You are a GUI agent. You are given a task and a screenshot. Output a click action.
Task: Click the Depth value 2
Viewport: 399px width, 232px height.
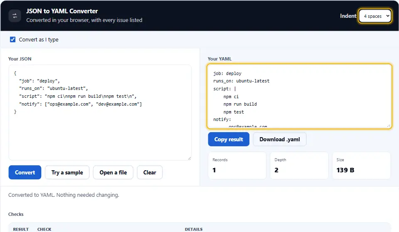tap(276, 170)
